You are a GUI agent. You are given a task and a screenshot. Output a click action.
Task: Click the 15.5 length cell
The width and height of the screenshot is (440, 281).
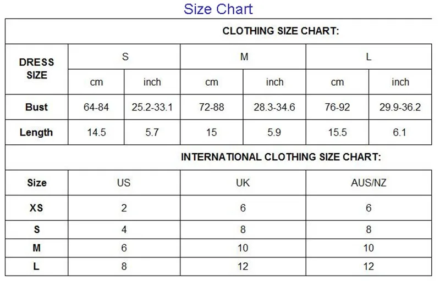[x=337, y=132]
